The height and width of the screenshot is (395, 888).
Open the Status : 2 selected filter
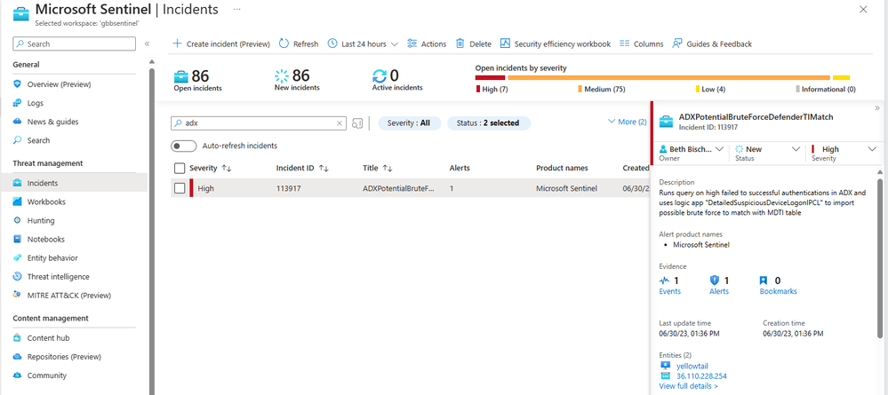point(489,122)
